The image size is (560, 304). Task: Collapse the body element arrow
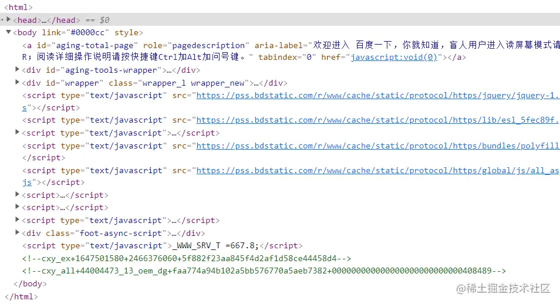pos(9,32)
